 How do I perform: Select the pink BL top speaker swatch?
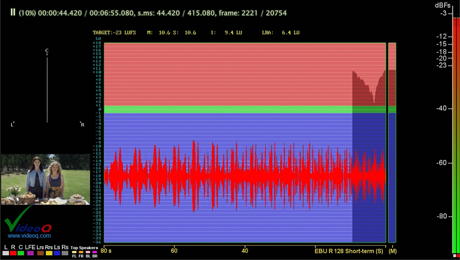tap(88, 252)
